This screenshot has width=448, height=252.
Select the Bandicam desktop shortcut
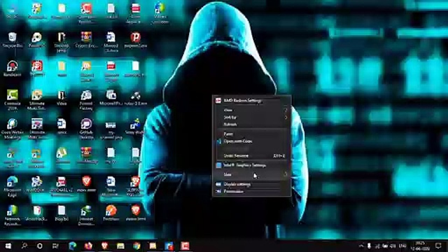(x=12, y=69)
